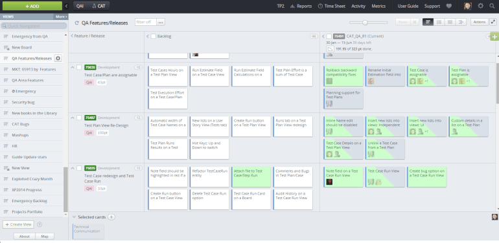499x243 pixels.
Task: Select checkbox for Test Plan View Re-Design feature
Action: click(x=79, y=118)
